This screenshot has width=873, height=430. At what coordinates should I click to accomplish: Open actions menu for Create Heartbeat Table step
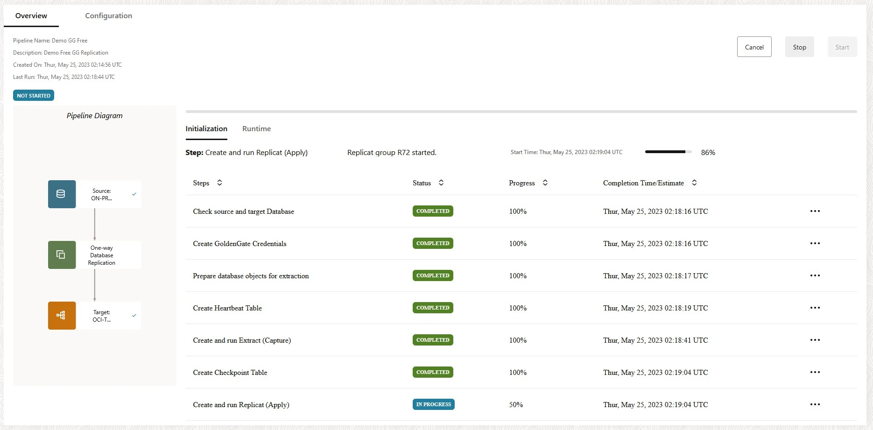(x=815, y=308)
